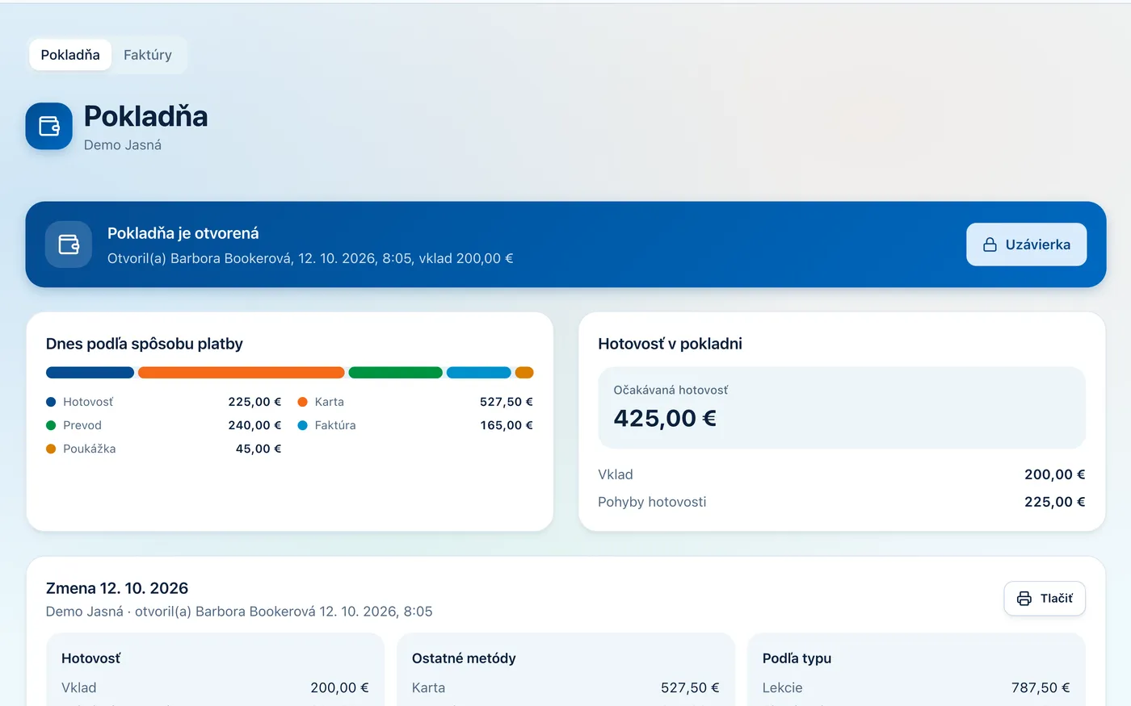Click the Dnes podľa spôsobu platby heading
The height and width of the screenshot is (706, 1131).
pyautogui.click(x=145, y=344)
